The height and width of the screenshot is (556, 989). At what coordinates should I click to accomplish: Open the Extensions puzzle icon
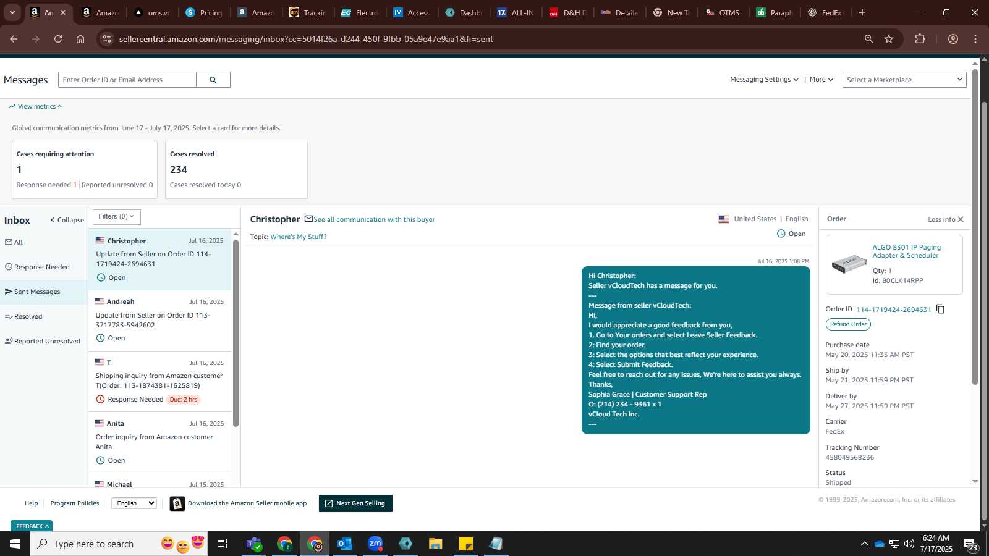point(920,39)
